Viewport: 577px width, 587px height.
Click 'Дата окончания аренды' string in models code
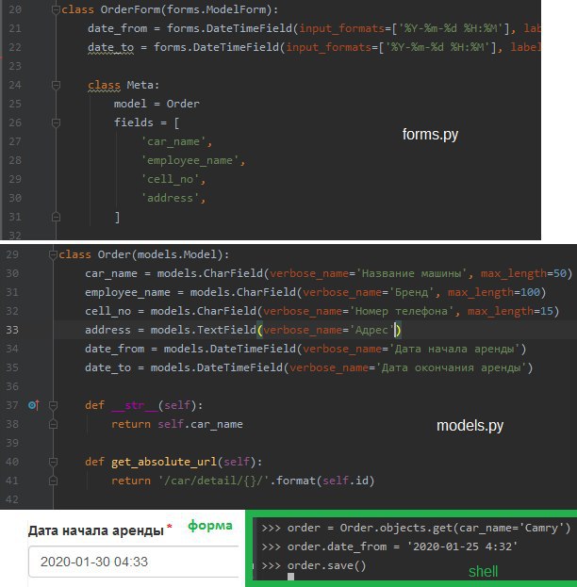(451, 367)
